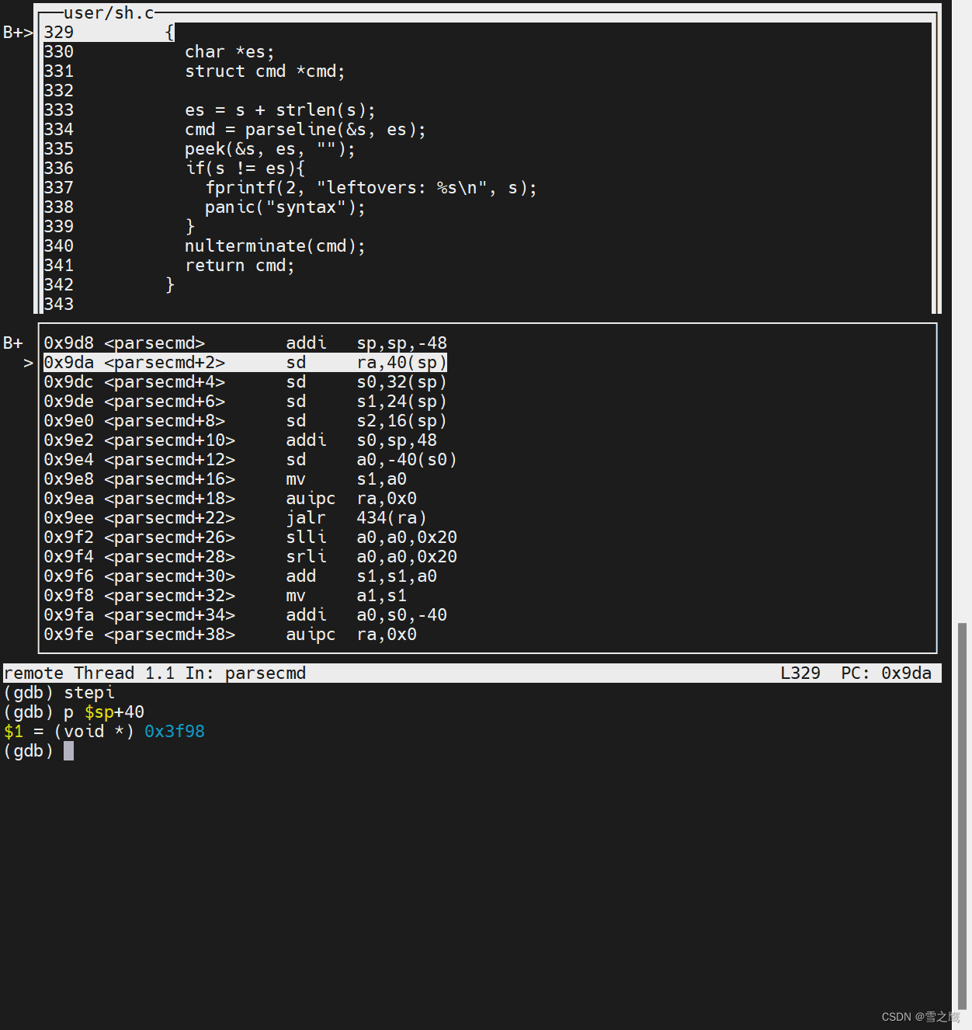This screenshot has width=972, height=1030.
Task: Click the 0x9ea 'auipc ra,0x0' row
Action: (231, 499)
